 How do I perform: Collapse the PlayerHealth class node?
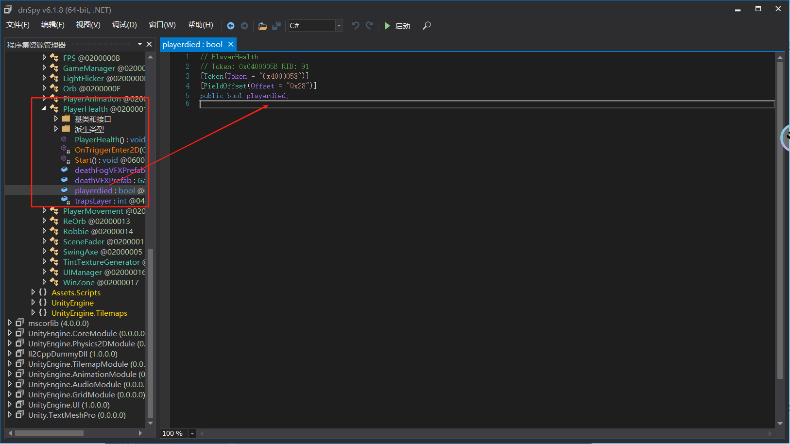pos(44,108)
